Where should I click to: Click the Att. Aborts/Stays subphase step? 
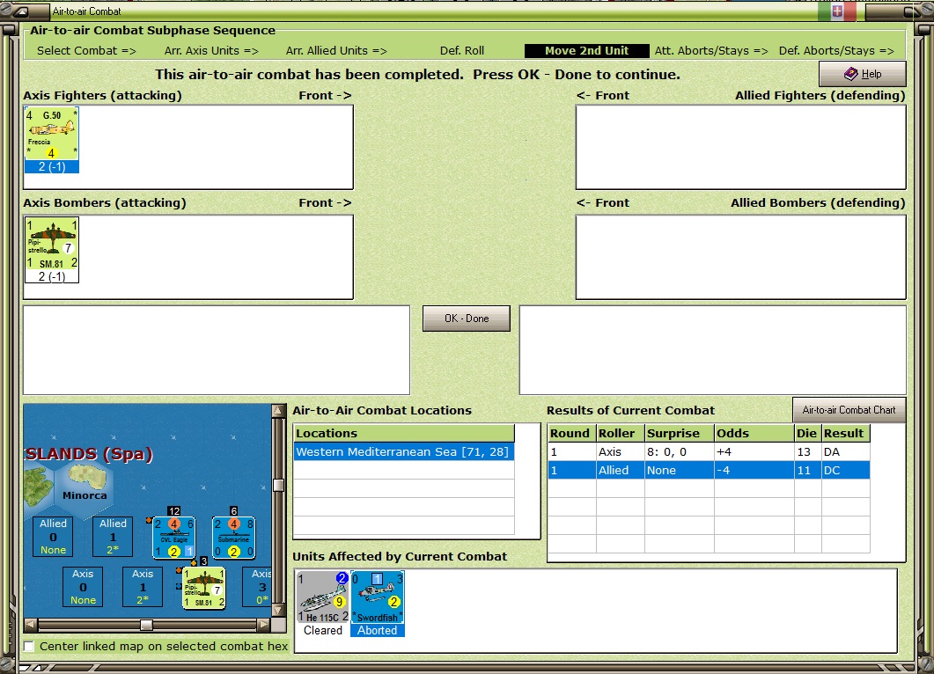point(711,51)
